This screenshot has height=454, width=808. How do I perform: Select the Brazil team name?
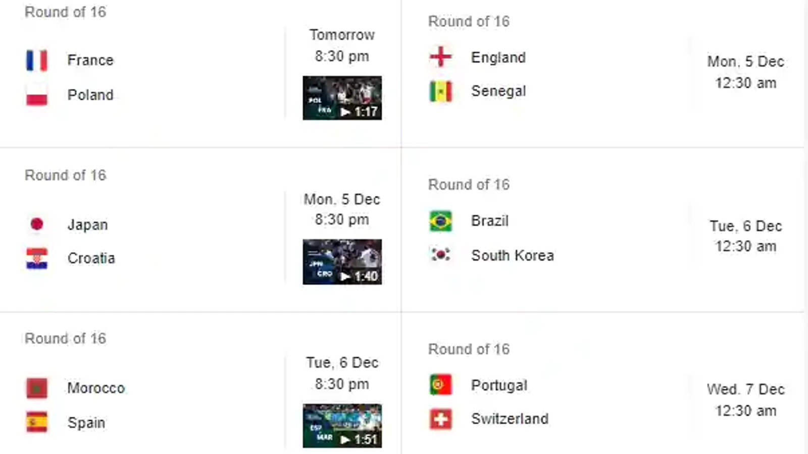pos(490,221)
